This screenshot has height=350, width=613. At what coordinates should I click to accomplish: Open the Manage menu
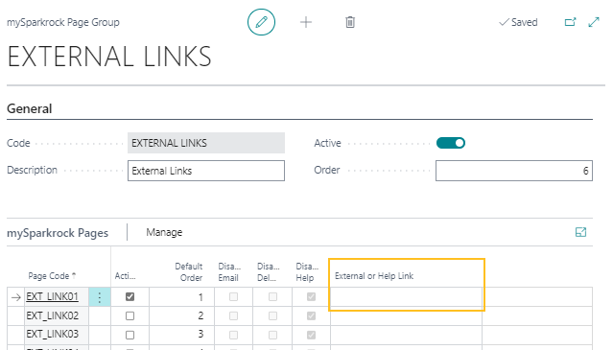pos(164,232)
